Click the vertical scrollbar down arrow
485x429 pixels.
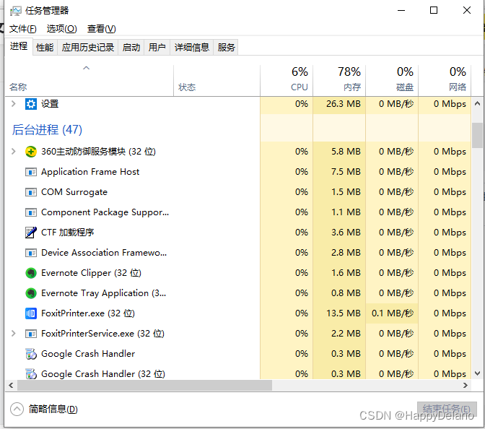pos(477,373)
